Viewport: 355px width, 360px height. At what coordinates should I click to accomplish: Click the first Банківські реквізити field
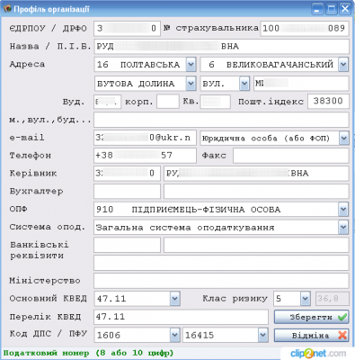pos(127,245)
